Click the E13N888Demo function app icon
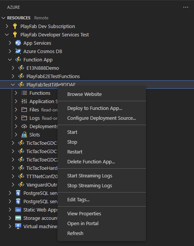Screen dimensions: 194x246 [21, 68]
